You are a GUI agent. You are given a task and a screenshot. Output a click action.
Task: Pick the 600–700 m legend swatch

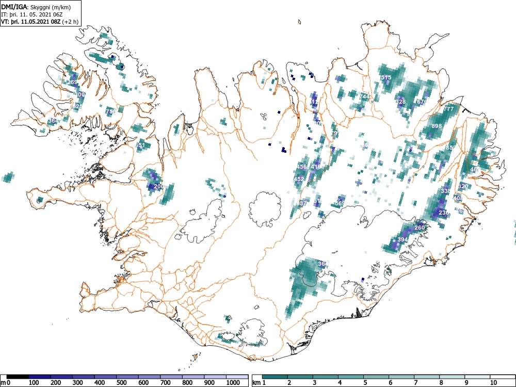tap(150, 377)
